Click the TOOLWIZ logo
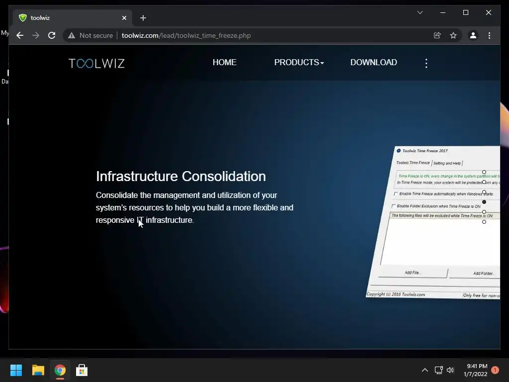Viewport: 509px width, 382px height. [96, 63]
